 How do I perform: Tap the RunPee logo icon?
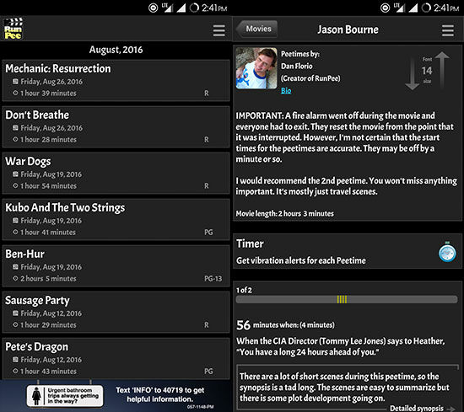[13, 29]
